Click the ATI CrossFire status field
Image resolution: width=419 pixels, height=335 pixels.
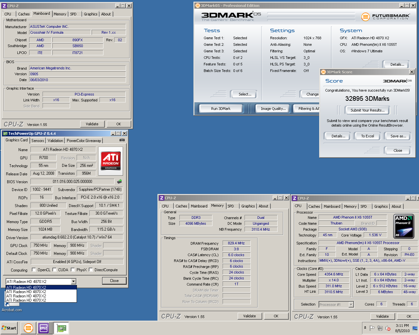coord(77,262)
